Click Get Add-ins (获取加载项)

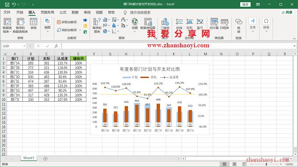pos(67,22)
